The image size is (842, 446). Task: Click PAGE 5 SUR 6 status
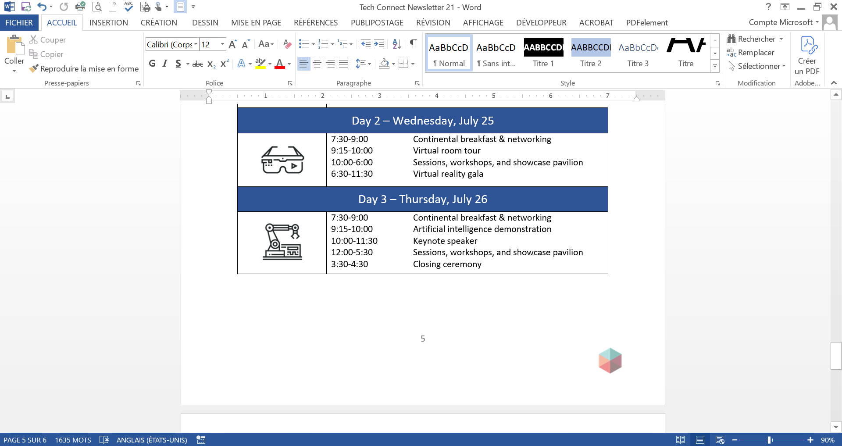25,440
